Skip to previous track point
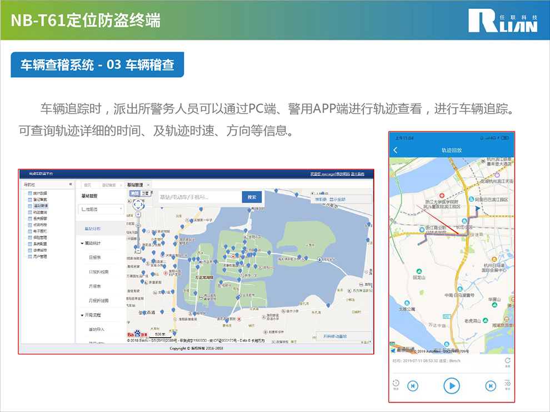 pos(413,386)
